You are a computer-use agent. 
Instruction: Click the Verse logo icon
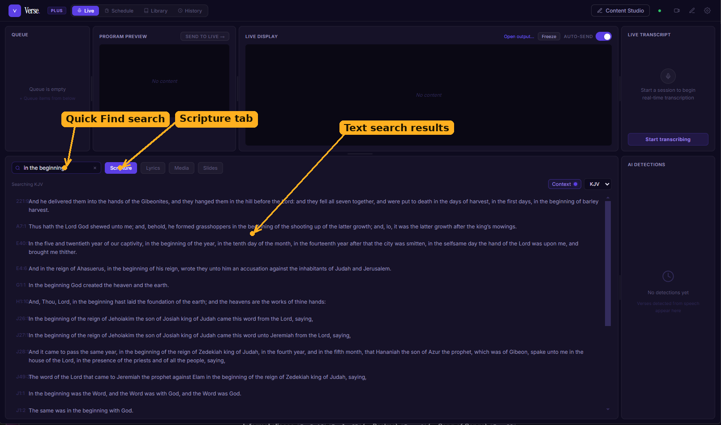click(x=15, y=11)
